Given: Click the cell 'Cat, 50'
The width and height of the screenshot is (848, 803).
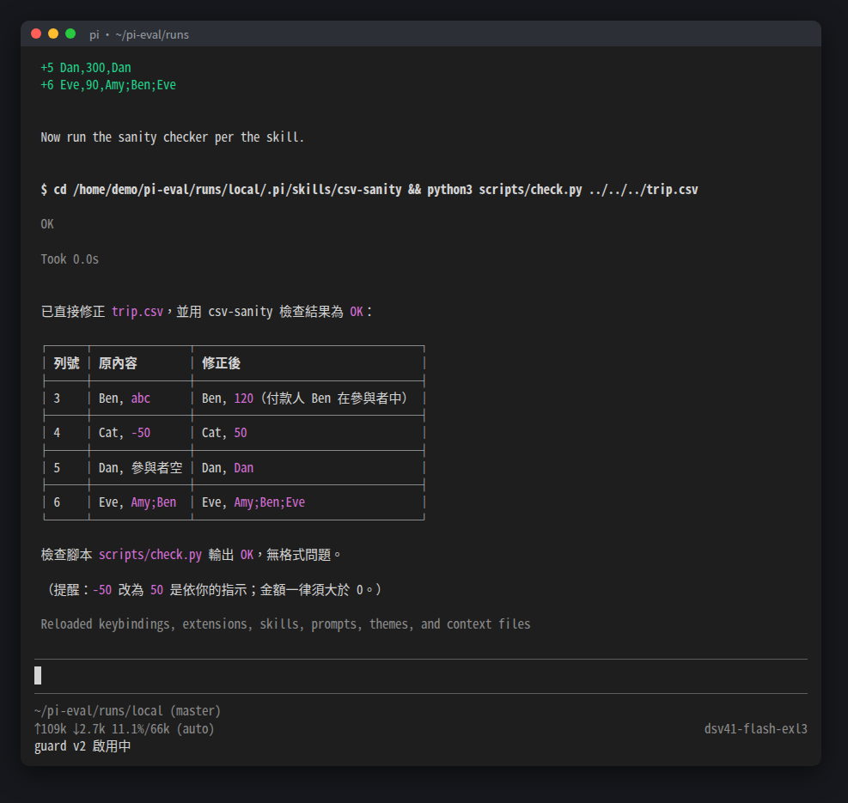Looking at the screenshot, I should 224,433.
